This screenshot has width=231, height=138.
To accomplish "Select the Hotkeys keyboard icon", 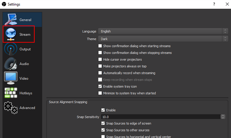I will [x=10, y=93].
